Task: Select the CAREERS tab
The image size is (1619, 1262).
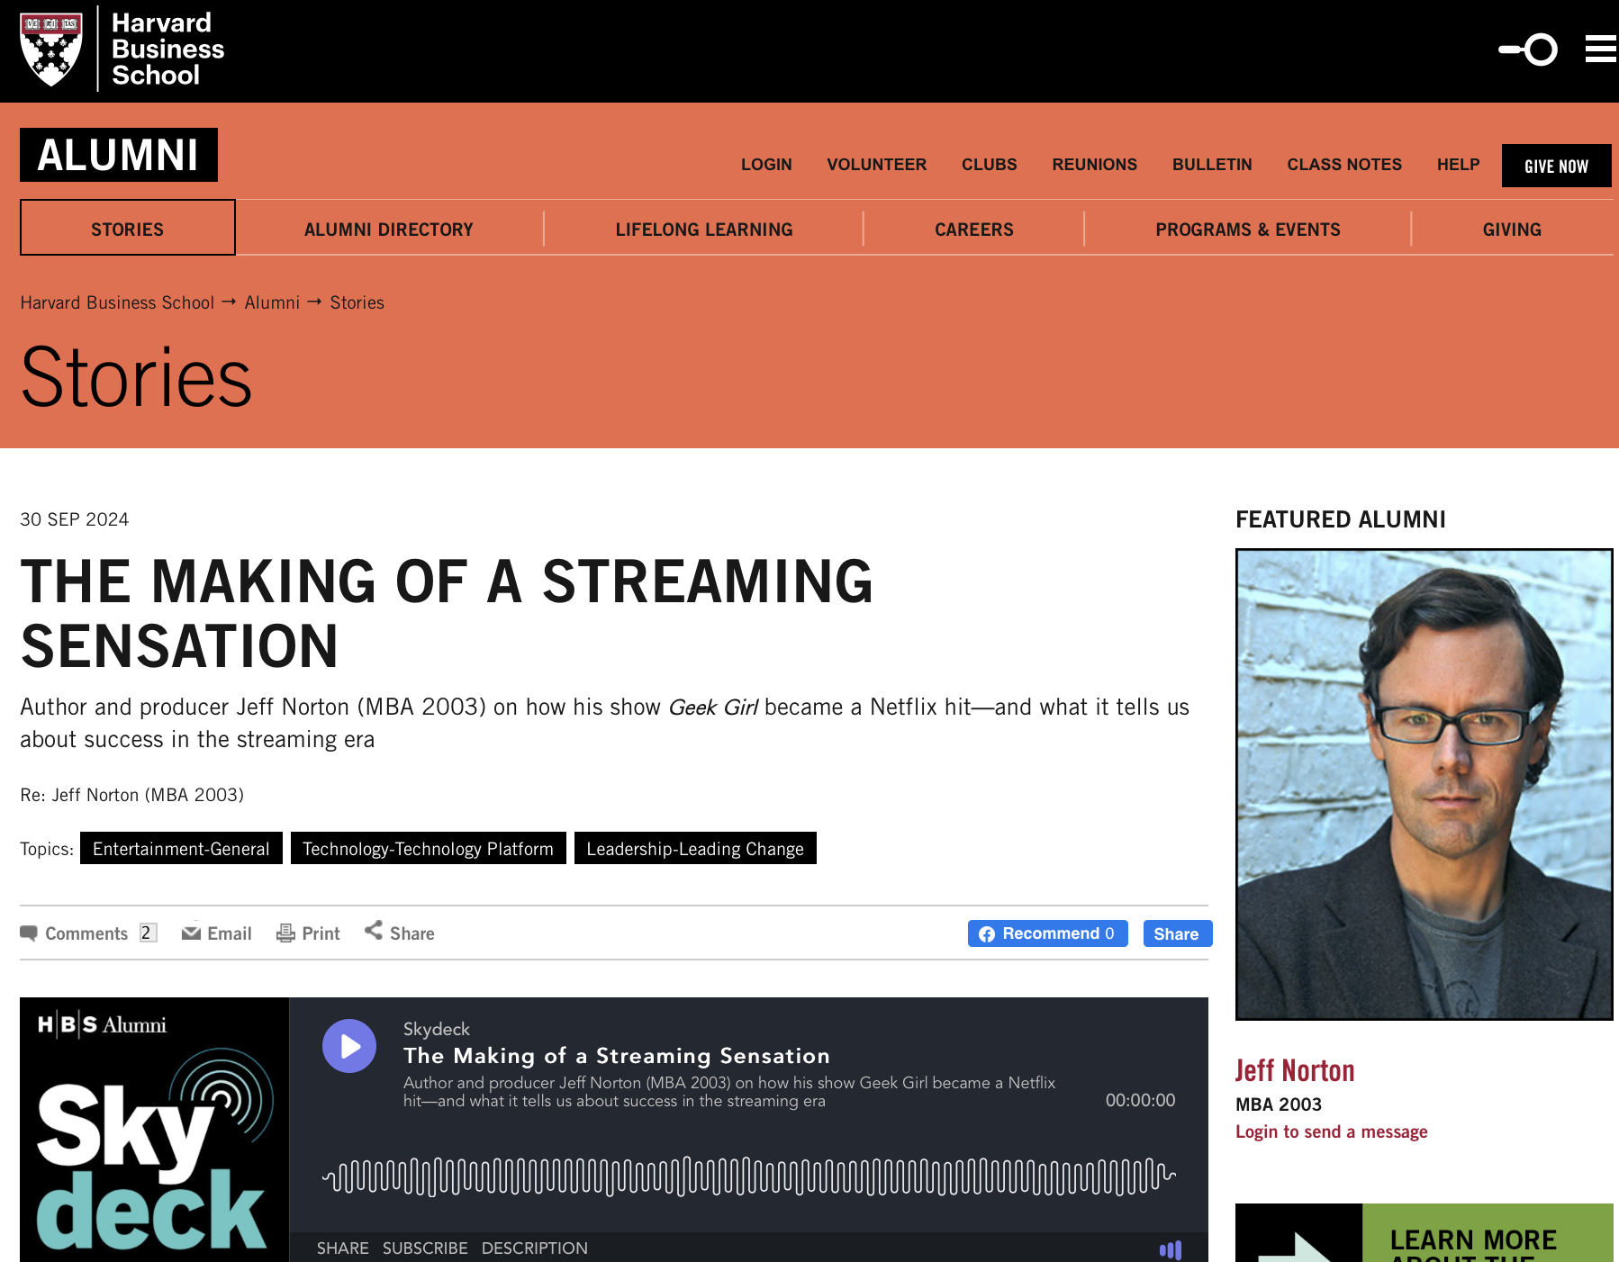Action: click(x=974, y=230)
